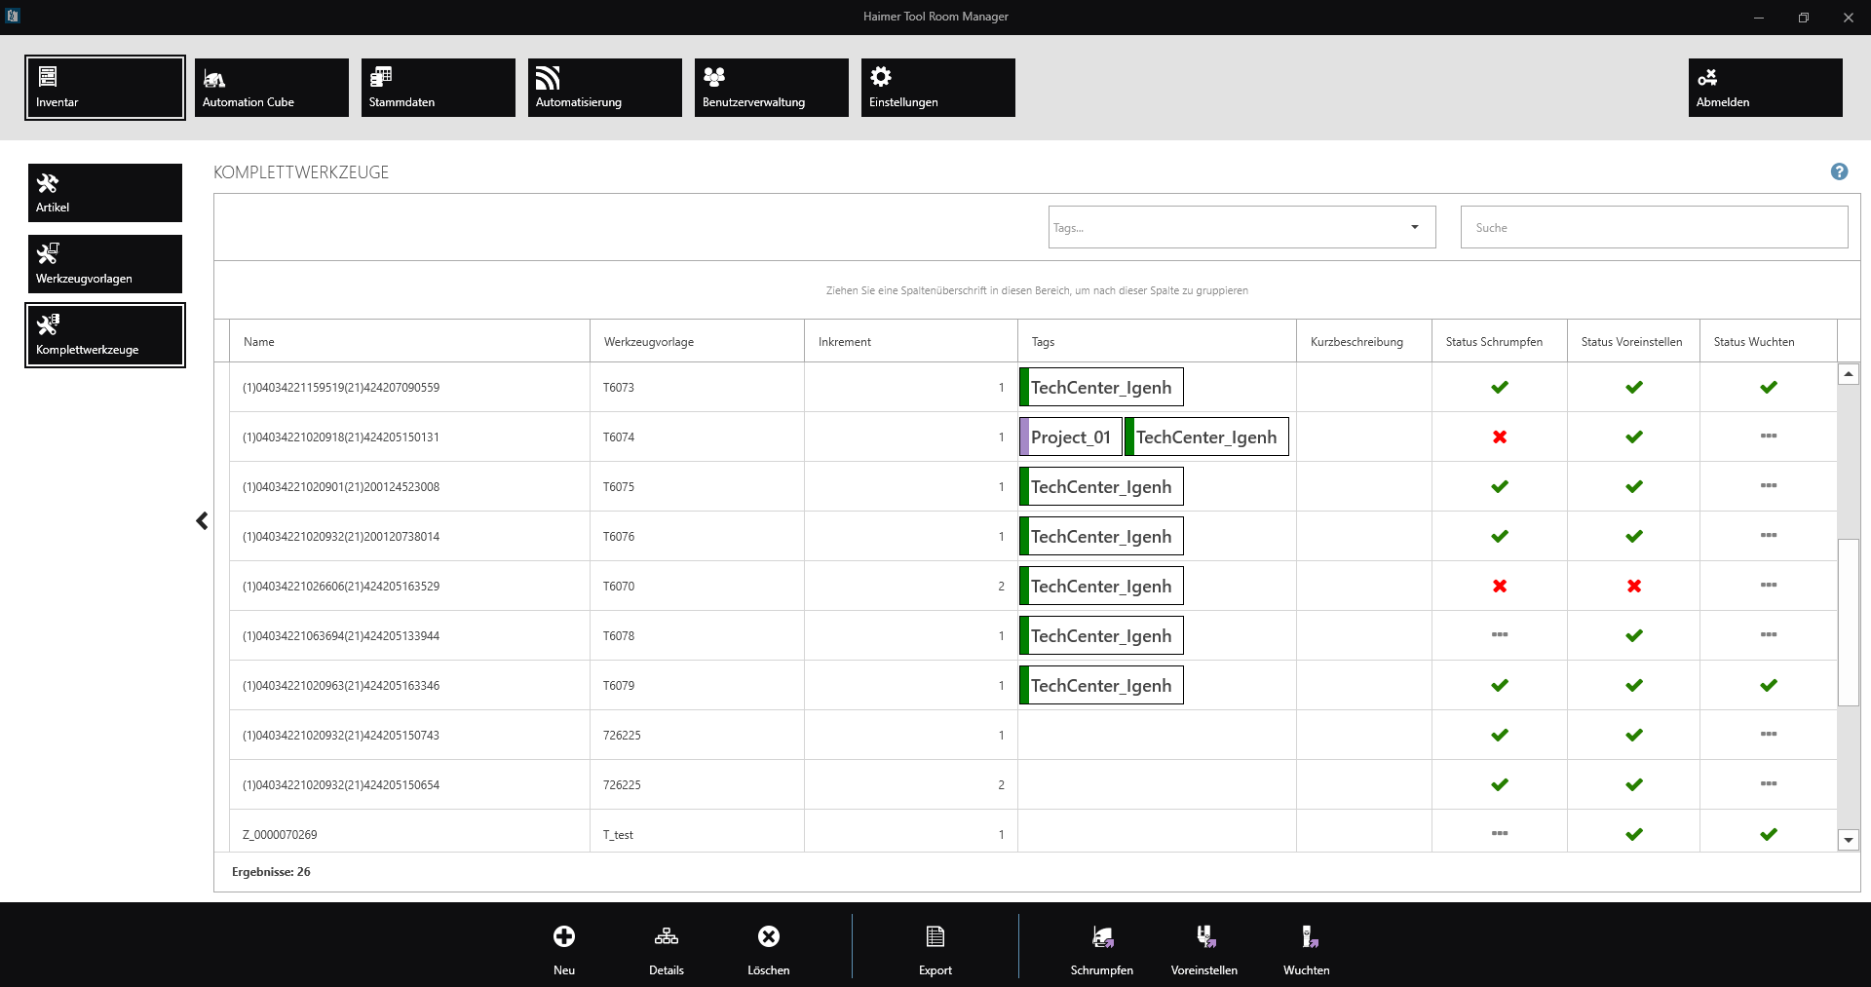Open Benutzerverwaltung user management
The width and height of the screenshot is (1871, 987).
click(x=772, y=88)
